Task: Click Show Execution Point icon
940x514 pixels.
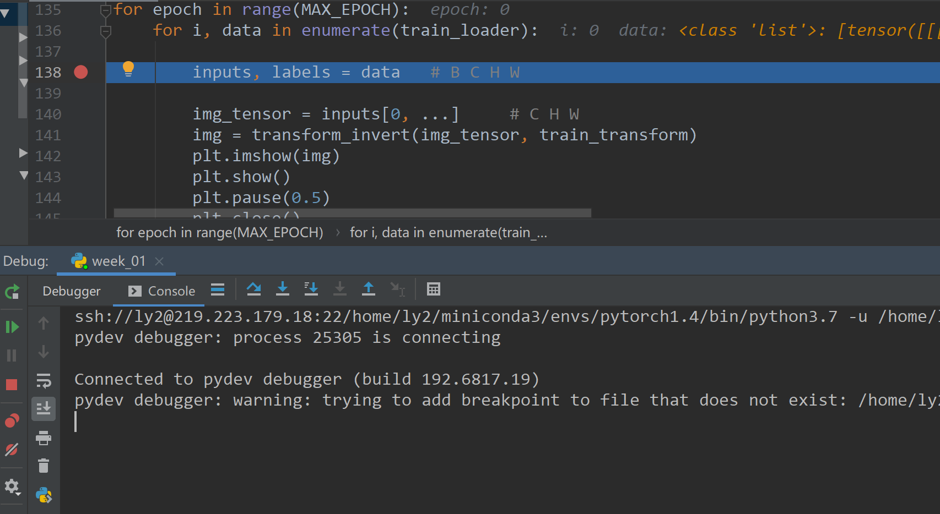Action: pyautogui.click(x=218, y=289)
